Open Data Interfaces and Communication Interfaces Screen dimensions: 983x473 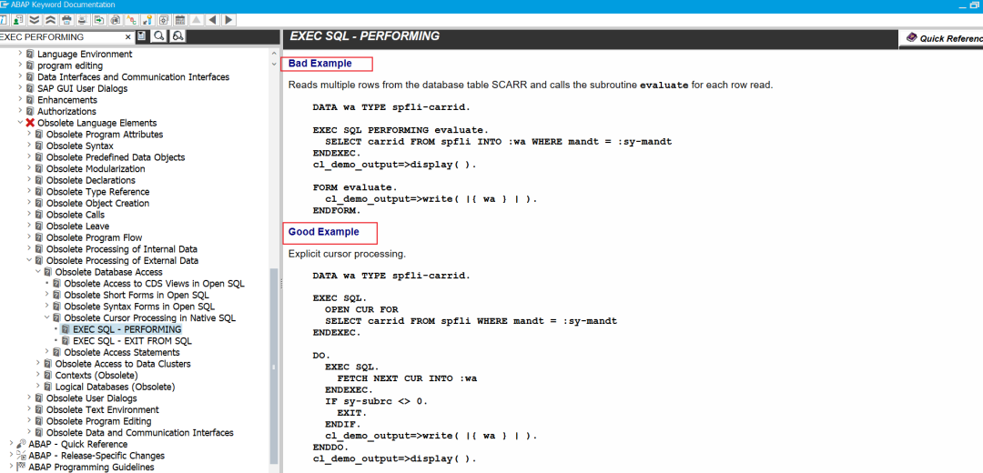[x=134, y=77]
